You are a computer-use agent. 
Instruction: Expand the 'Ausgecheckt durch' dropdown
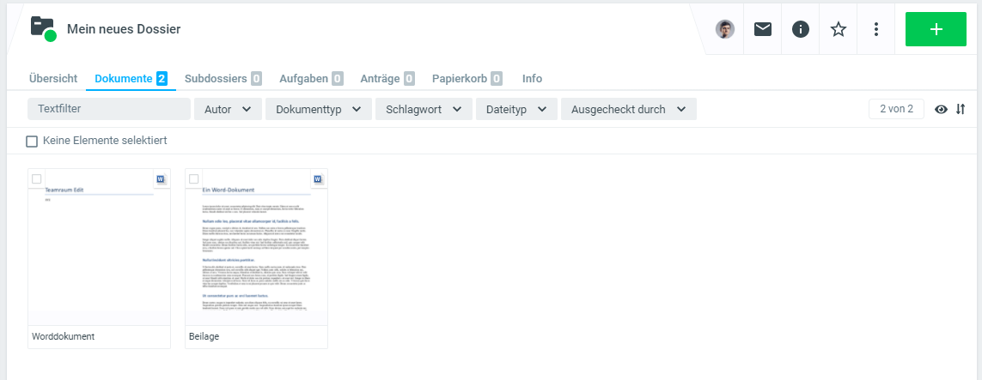point(628,109)
